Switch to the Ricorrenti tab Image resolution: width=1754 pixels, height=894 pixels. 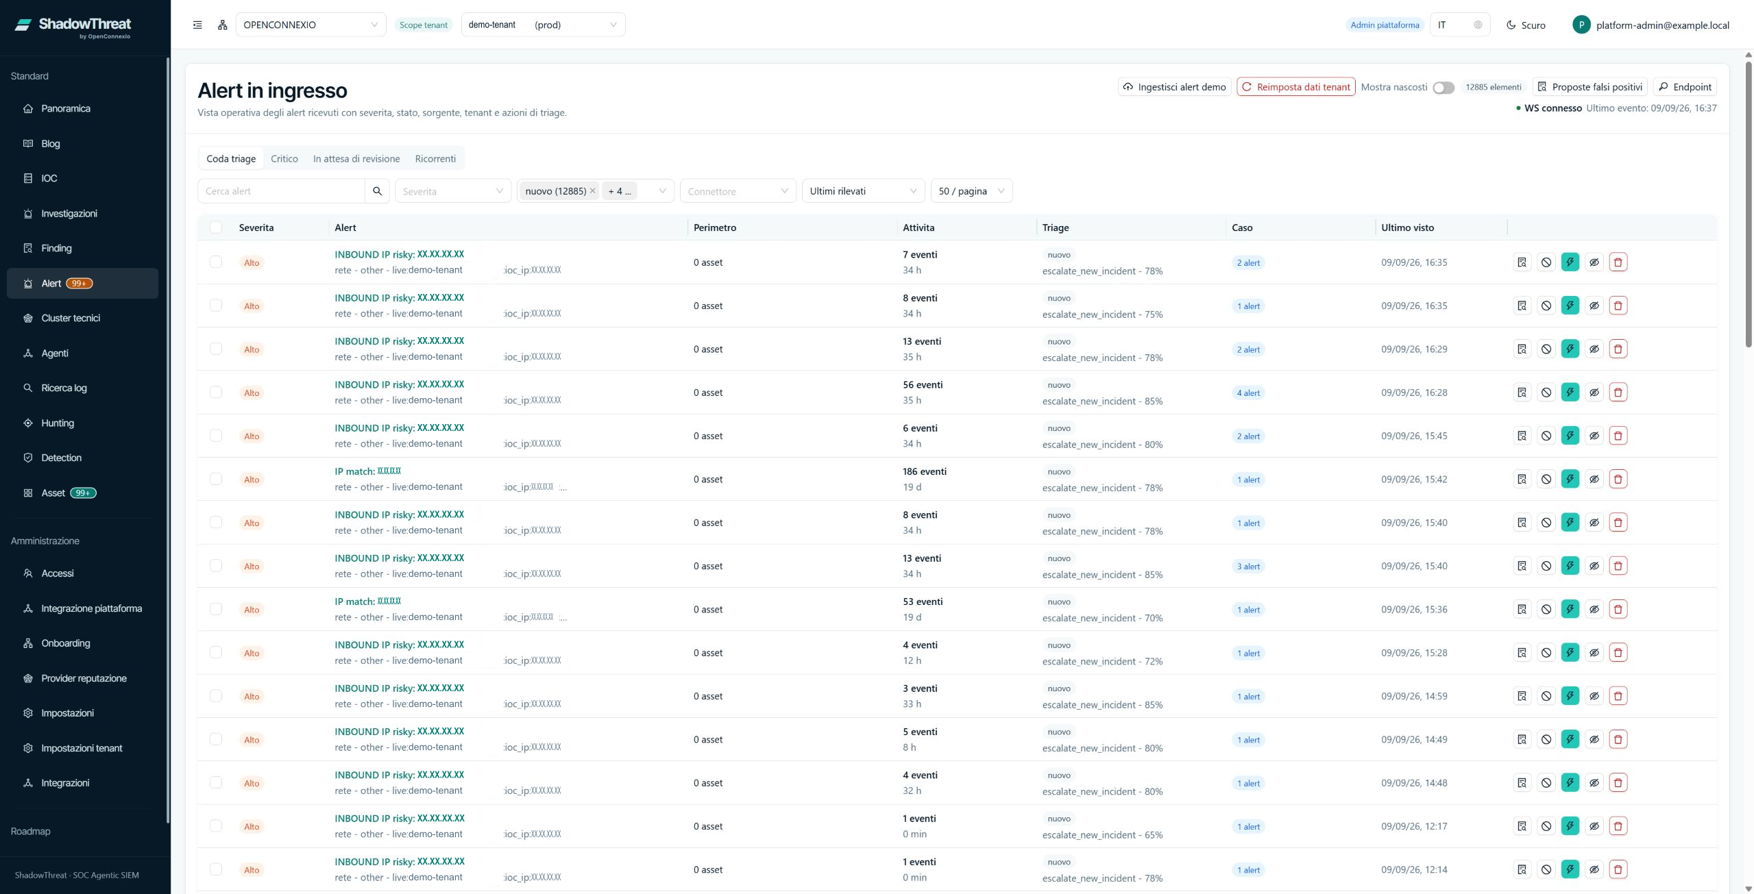435,158
